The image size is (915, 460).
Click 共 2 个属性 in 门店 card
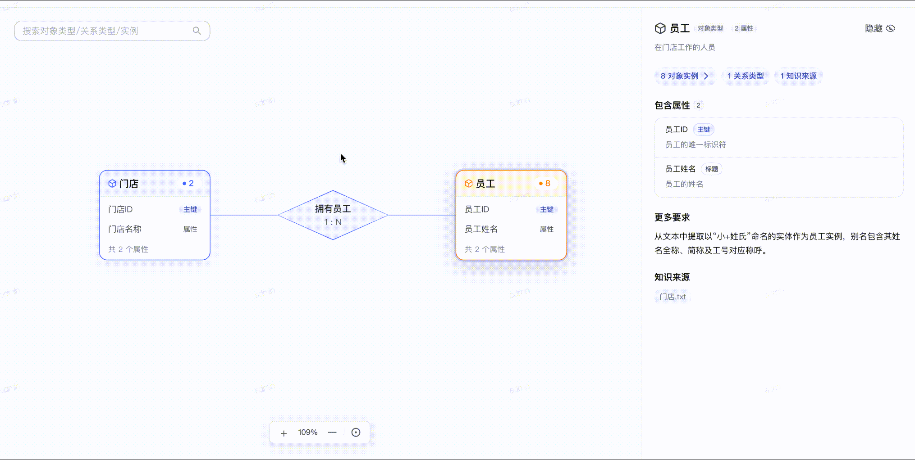point(128,249)
